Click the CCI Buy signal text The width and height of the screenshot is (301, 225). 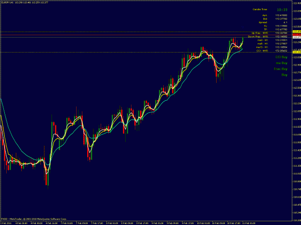pos(281,57)
